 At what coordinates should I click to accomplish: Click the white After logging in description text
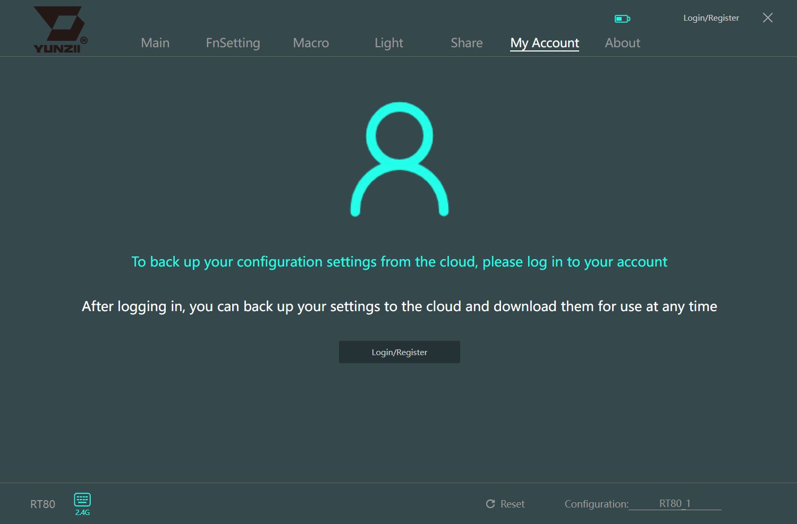tap(400, 306)
